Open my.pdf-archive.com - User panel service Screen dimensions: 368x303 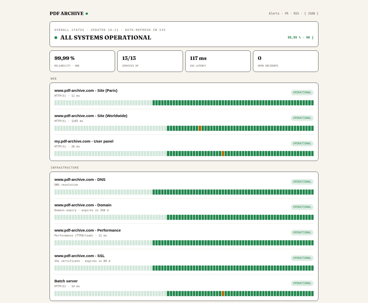click(x=84, y=141)
